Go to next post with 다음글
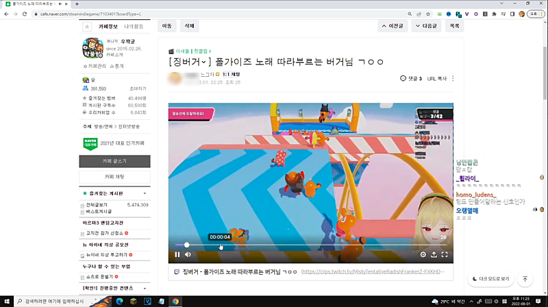The height and width of the screenshot is (307, 548). point(425,26)
